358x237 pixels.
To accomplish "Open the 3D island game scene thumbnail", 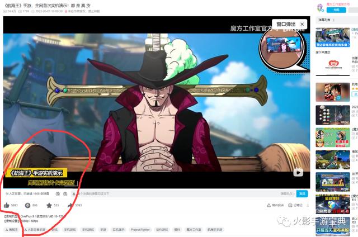I will [333, 160].
